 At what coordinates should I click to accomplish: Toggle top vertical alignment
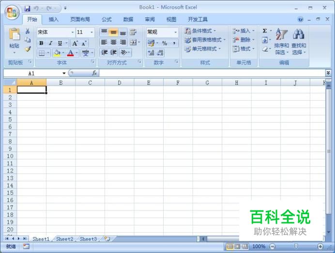(x=104, y=32)
